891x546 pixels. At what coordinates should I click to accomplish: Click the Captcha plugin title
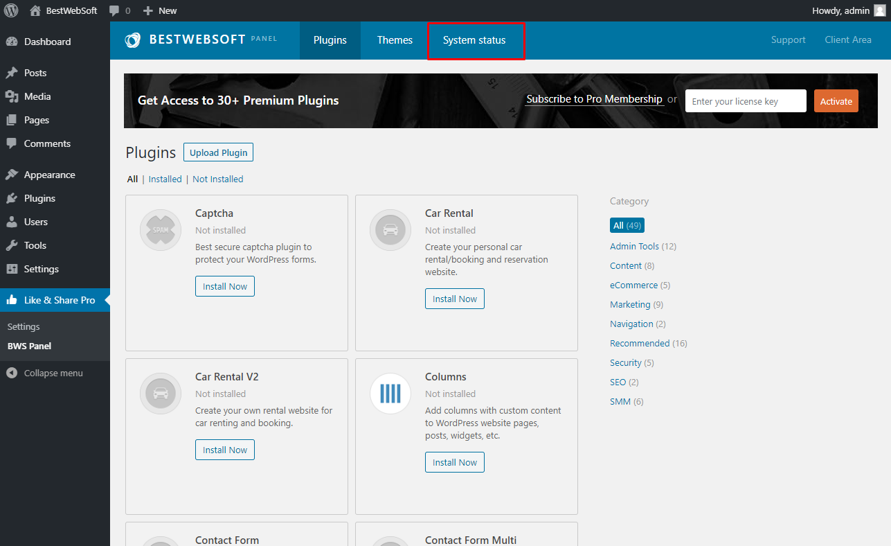214,213
